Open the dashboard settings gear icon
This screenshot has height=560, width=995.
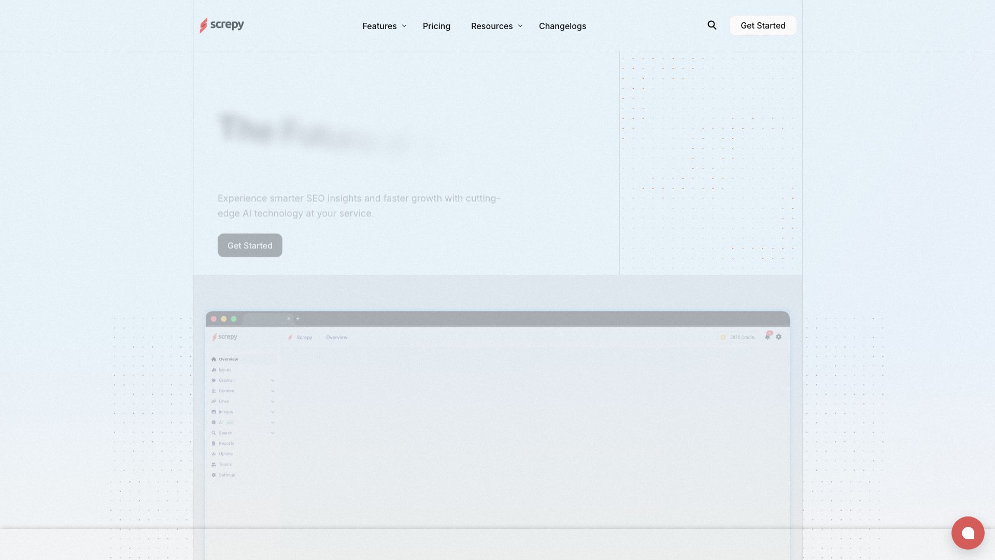click(x=778, y=337)
